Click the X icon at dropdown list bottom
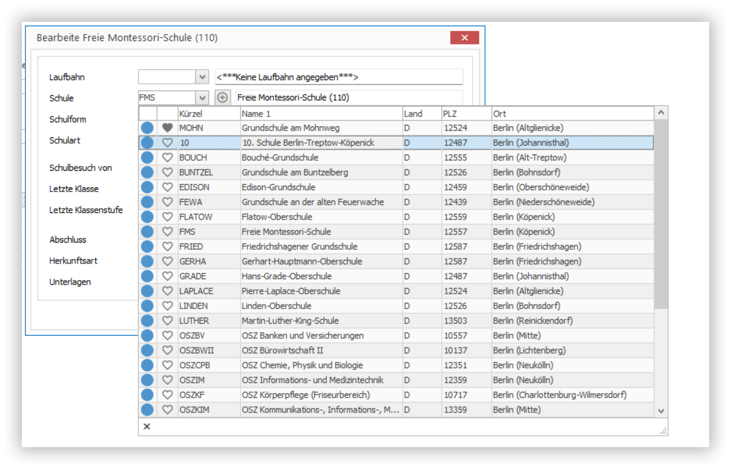Viewport: 731px width, 469px height. click(x=147, y=426)
